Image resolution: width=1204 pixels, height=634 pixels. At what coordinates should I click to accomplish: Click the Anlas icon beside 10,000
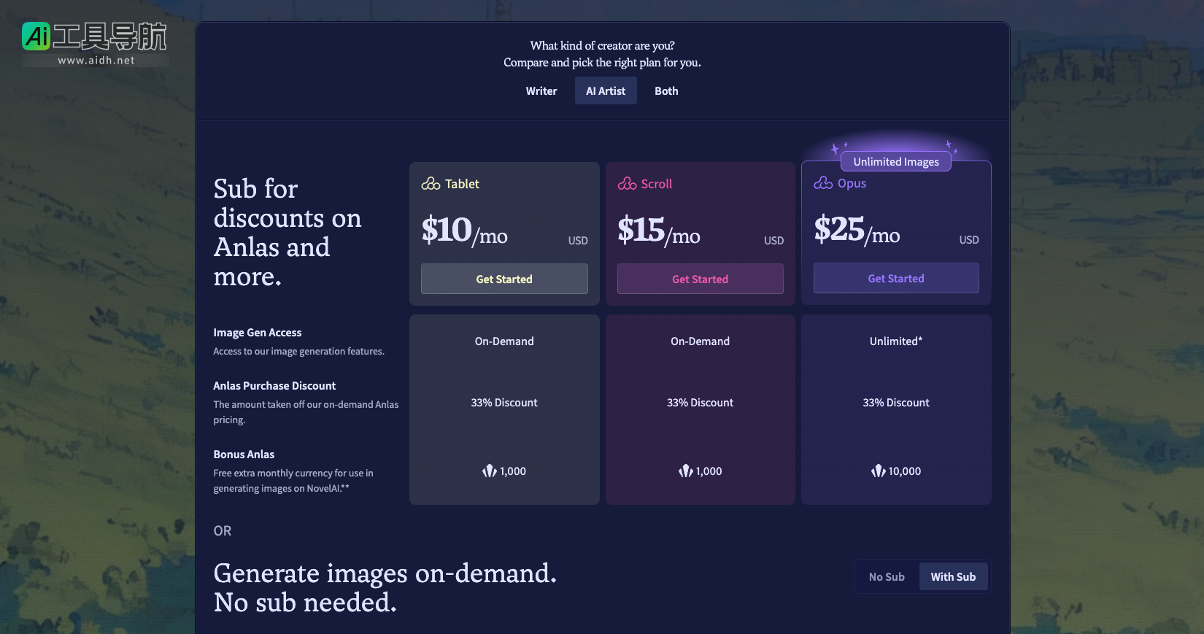(x=878, y=471)
